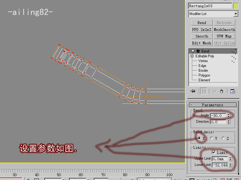Click the Rectangle03 object name field
241x180 pixels.
tap(210, 6)
